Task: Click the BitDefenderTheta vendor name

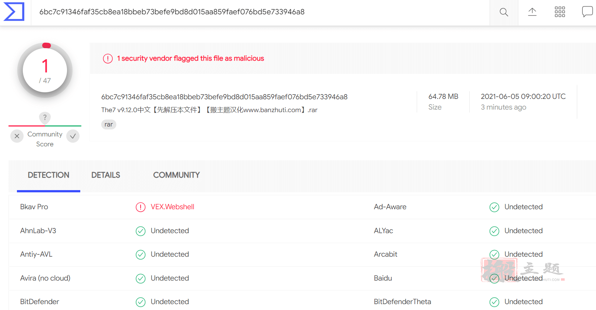Action: point(402,302)
